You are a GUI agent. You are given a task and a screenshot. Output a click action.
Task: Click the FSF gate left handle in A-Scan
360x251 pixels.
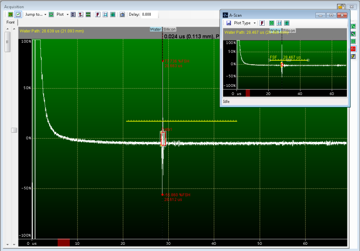pyautogui.click(x=270, y=60)
